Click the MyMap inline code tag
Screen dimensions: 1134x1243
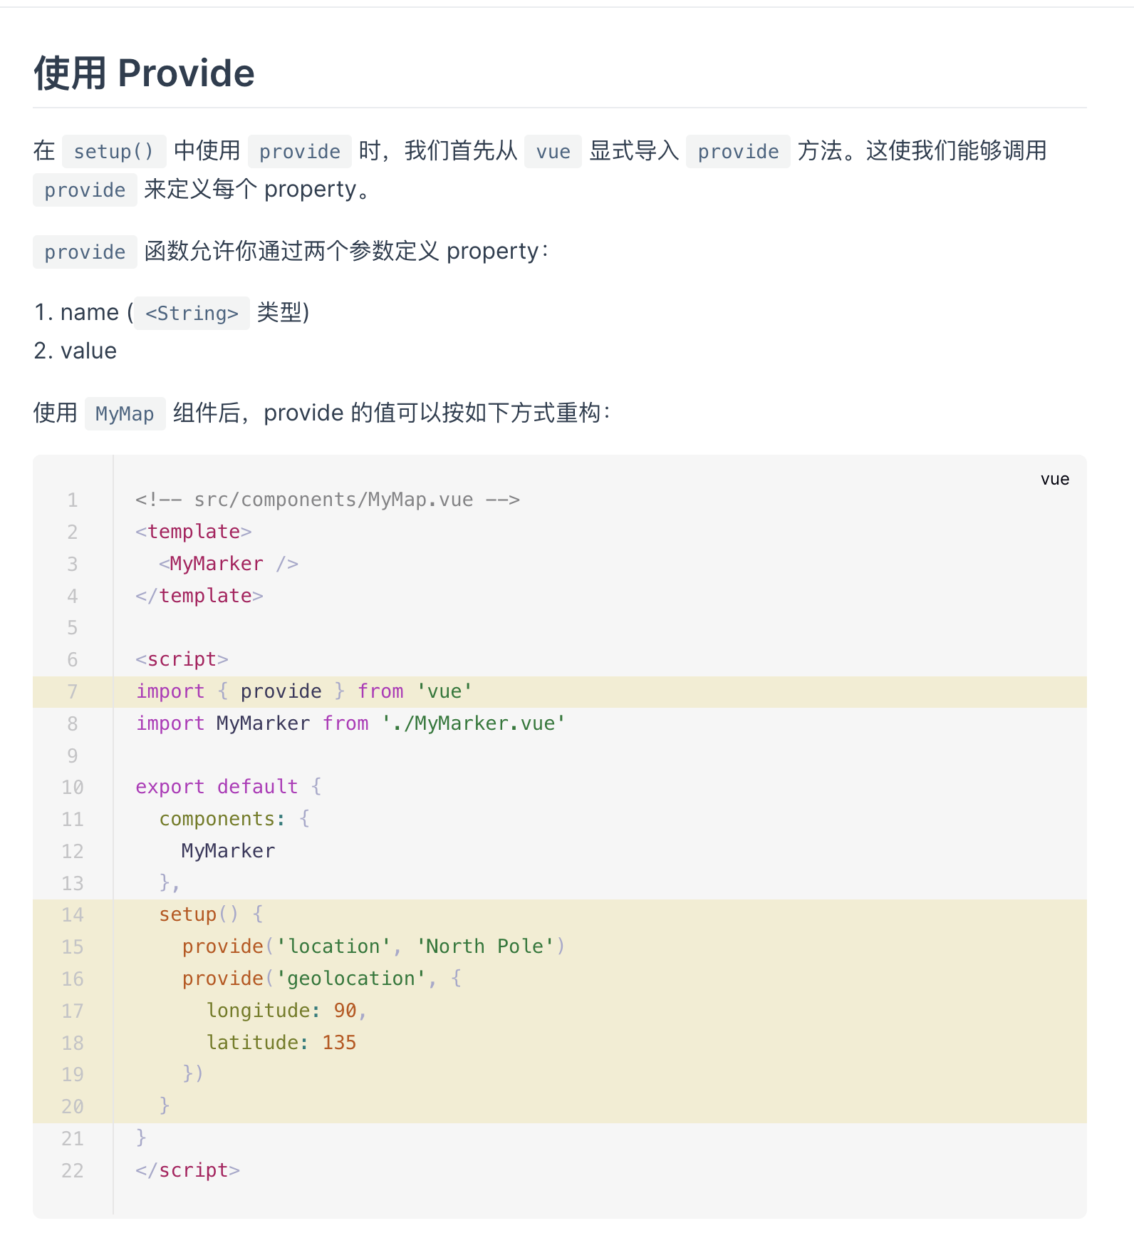(125, 413)
